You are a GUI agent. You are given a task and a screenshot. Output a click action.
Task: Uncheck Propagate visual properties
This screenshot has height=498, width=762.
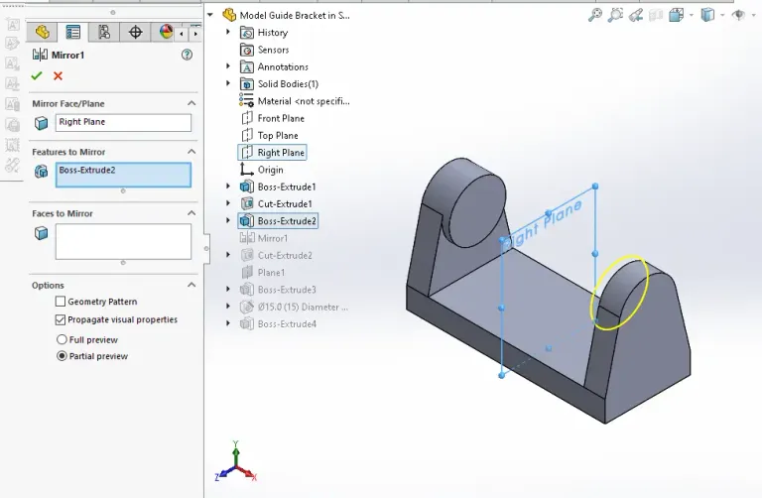pos(61,319)
